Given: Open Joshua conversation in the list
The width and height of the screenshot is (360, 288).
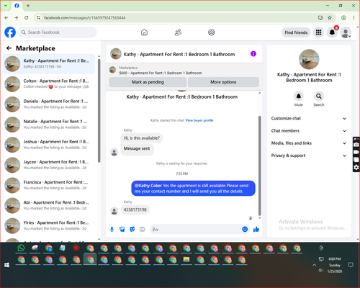Looking at the screenshot, I should click(x=49, y=145).
